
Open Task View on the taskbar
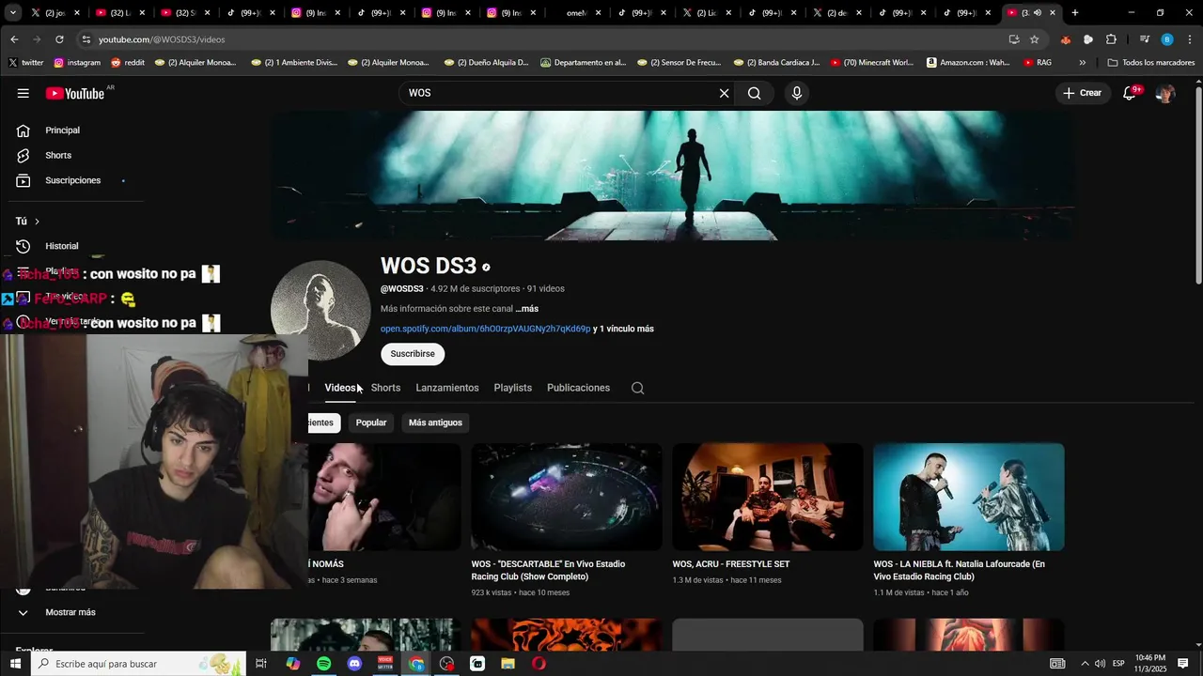[261, 664]
